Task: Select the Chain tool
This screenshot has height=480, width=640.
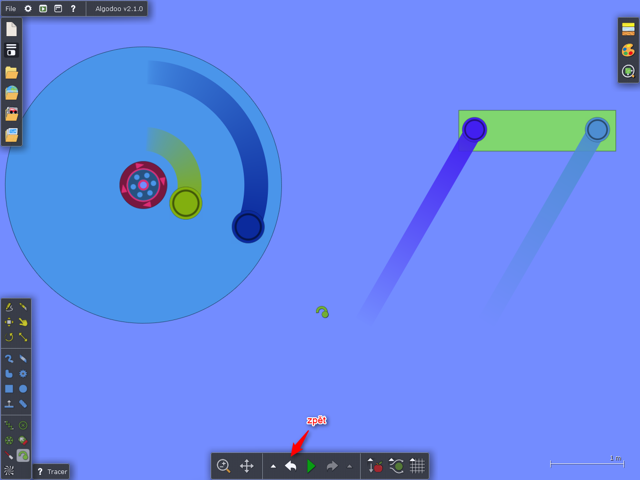Action: click(9, 359)
